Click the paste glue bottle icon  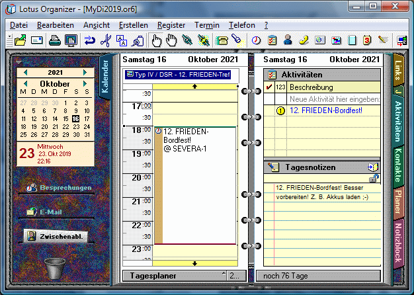point(138,40)
